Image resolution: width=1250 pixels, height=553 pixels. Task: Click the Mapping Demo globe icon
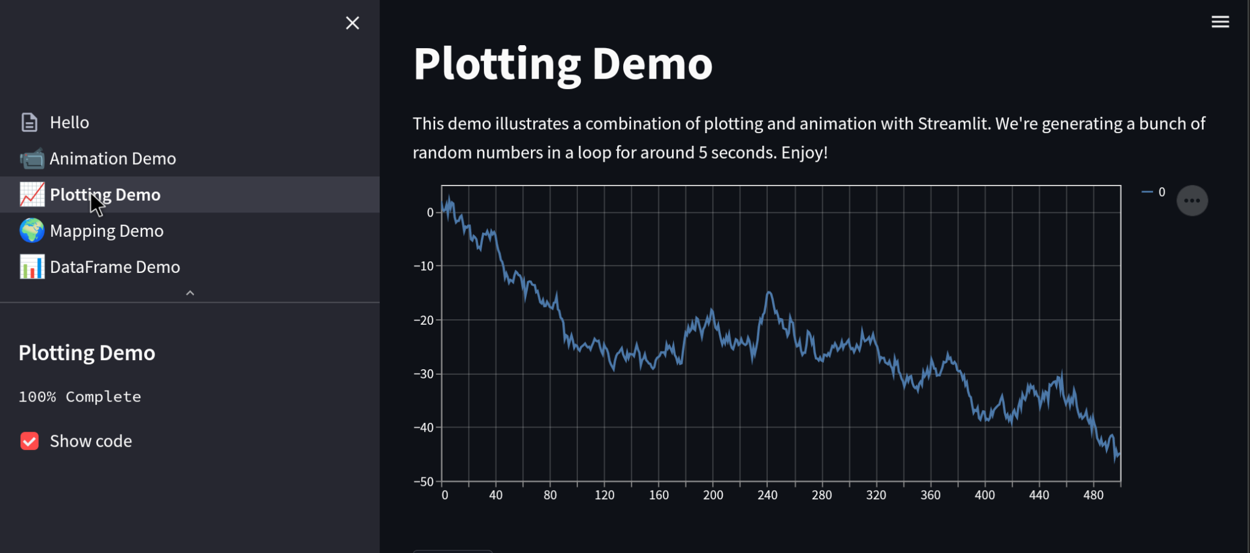[x=32, y=231]
